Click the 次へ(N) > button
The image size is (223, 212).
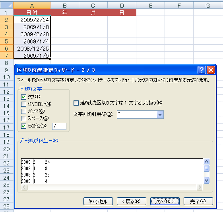tap(165, 201)
